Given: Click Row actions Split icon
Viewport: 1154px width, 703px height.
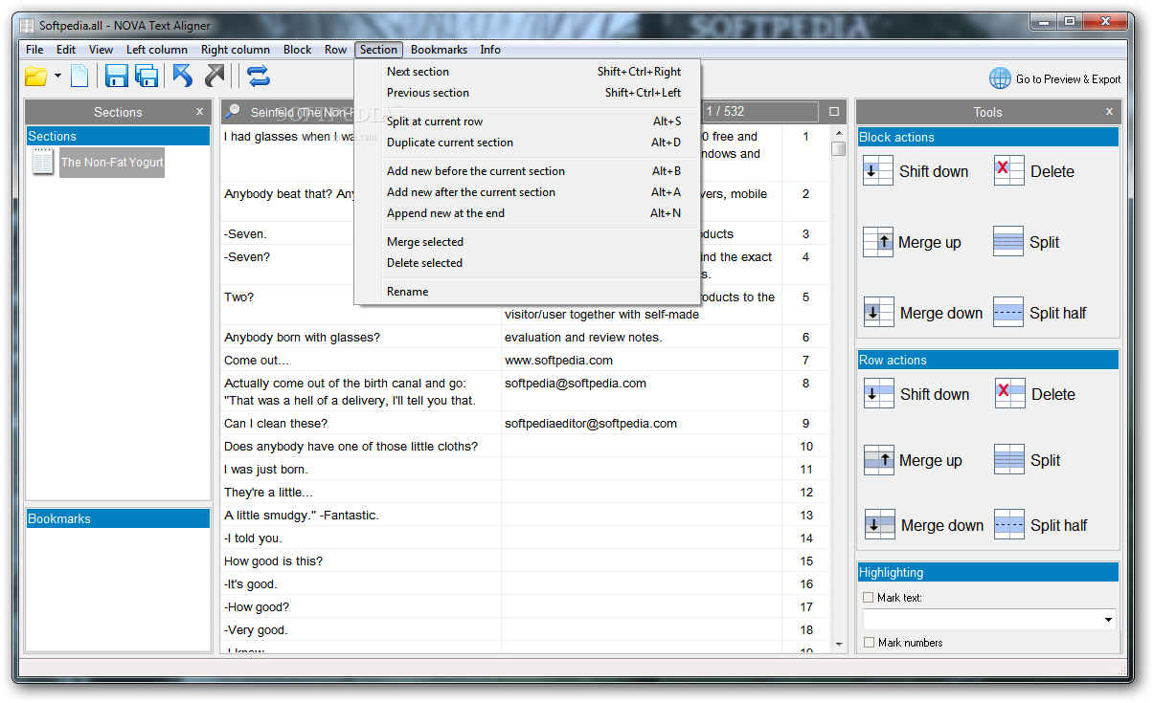Looking at the screenshot, I should click(x=1009, y=459).
